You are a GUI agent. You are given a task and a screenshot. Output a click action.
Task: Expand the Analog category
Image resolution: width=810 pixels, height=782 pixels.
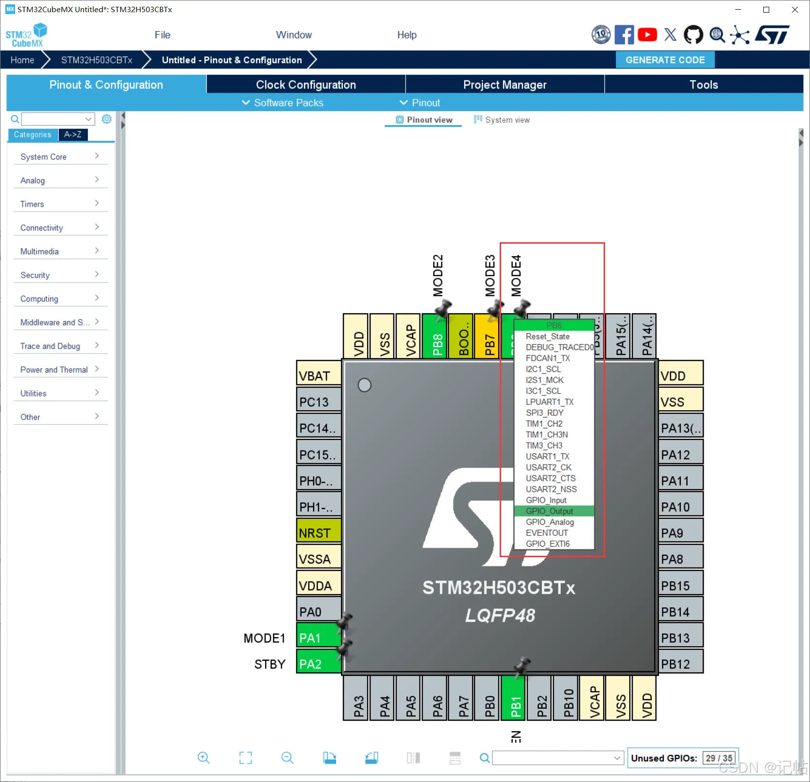[x=61, y=181]
